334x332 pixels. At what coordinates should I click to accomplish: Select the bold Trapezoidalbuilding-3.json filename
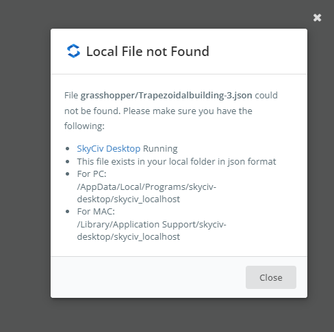point(166,96)
